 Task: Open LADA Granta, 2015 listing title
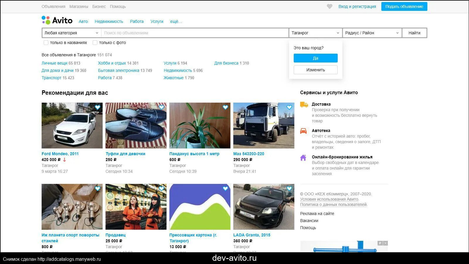[x=252, y=235]
